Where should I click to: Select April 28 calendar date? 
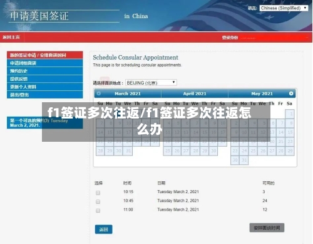195,151
